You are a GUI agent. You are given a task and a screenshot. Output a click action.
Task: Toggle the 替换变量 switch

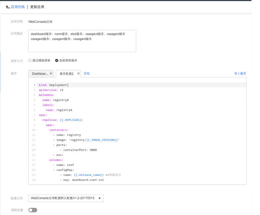(x=33, y=210)
